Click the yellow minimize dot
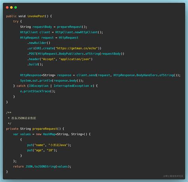 (x=12, y=8)
